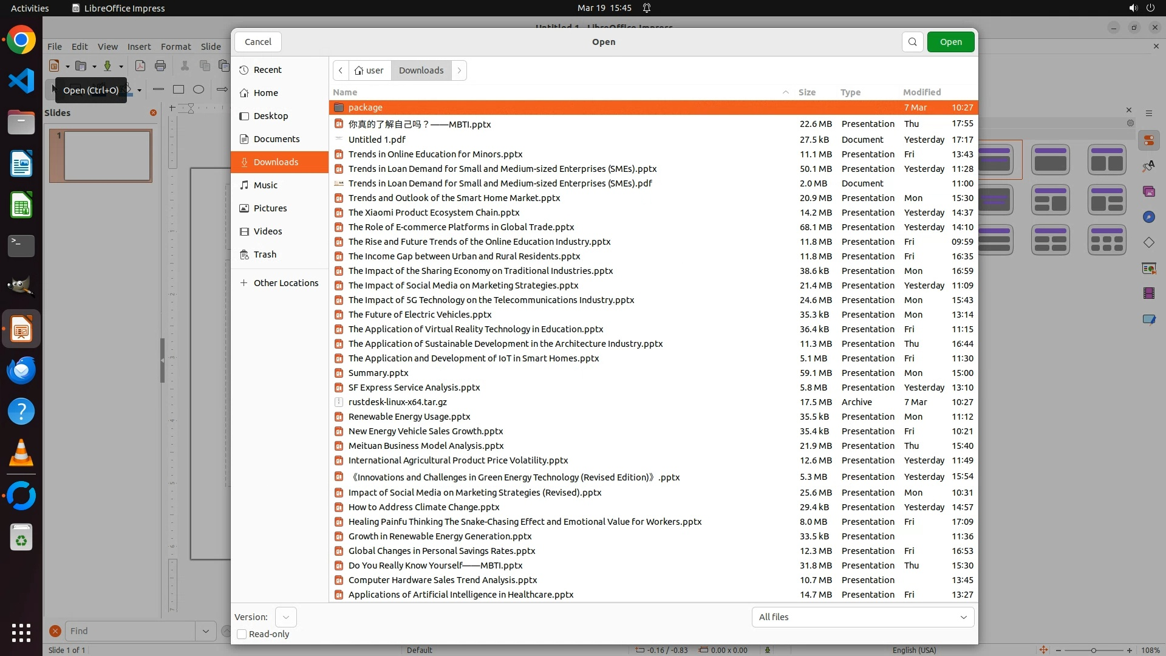Expand the Version dropdown
The image size is (1166, 656).
pos(285,617)
